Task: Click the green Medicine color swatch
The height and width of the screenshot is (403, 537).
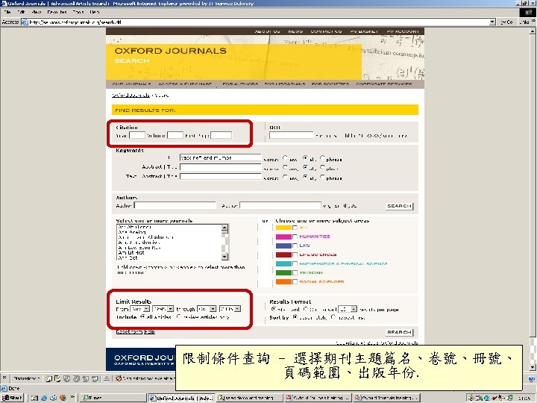Action: click(283, 273)
